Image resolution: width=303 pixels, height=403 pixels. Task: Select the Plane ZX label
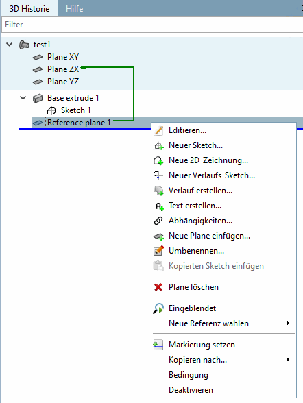point(63,69)
